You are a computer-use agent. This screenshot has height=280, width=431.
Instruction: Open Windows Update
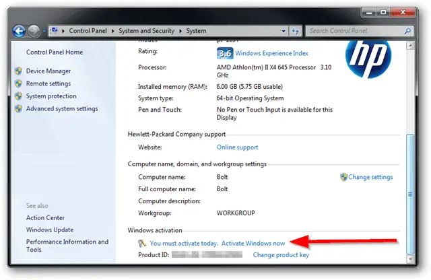(x=50, y=230)
